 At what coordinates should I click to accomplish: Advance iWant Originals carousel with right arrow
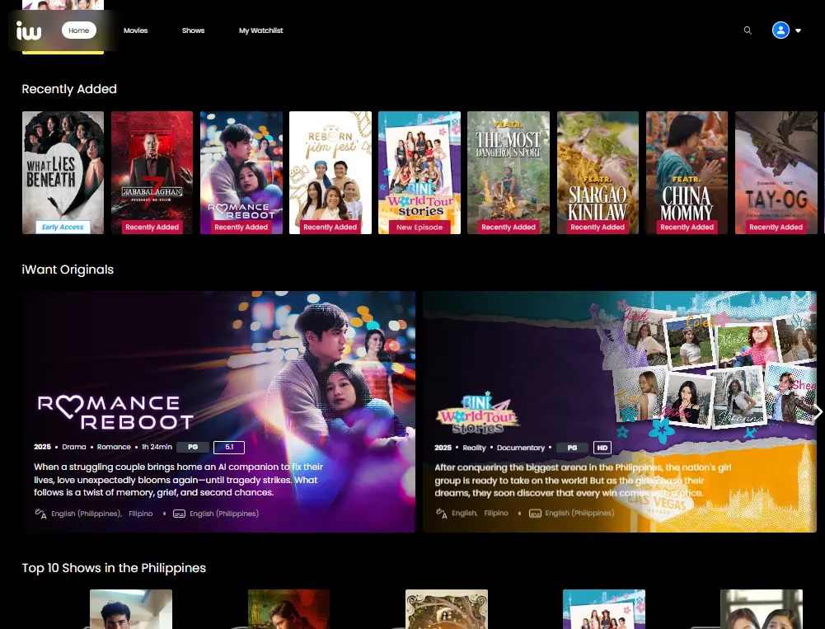pos(818,411)
